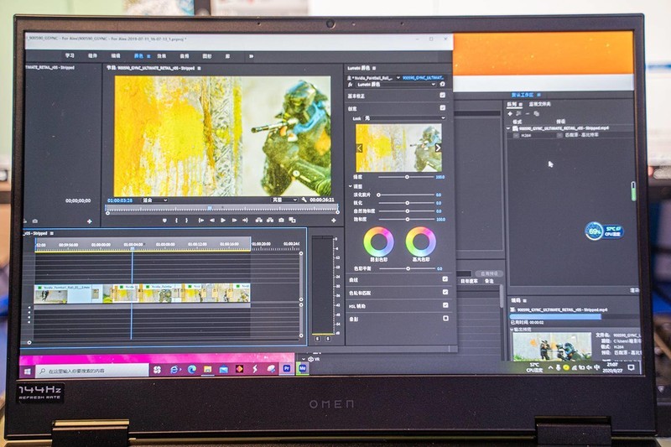Click the Saturation slider handle
This screenshot has width=671, height=447.
(408, 219)
